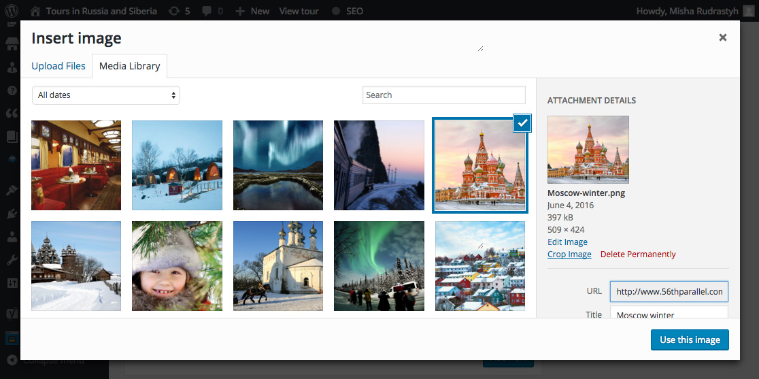Click the June 4, 2016 date text
Viewport: 759px width, 379px height.
pyautogui.click(x=571, y=205)
